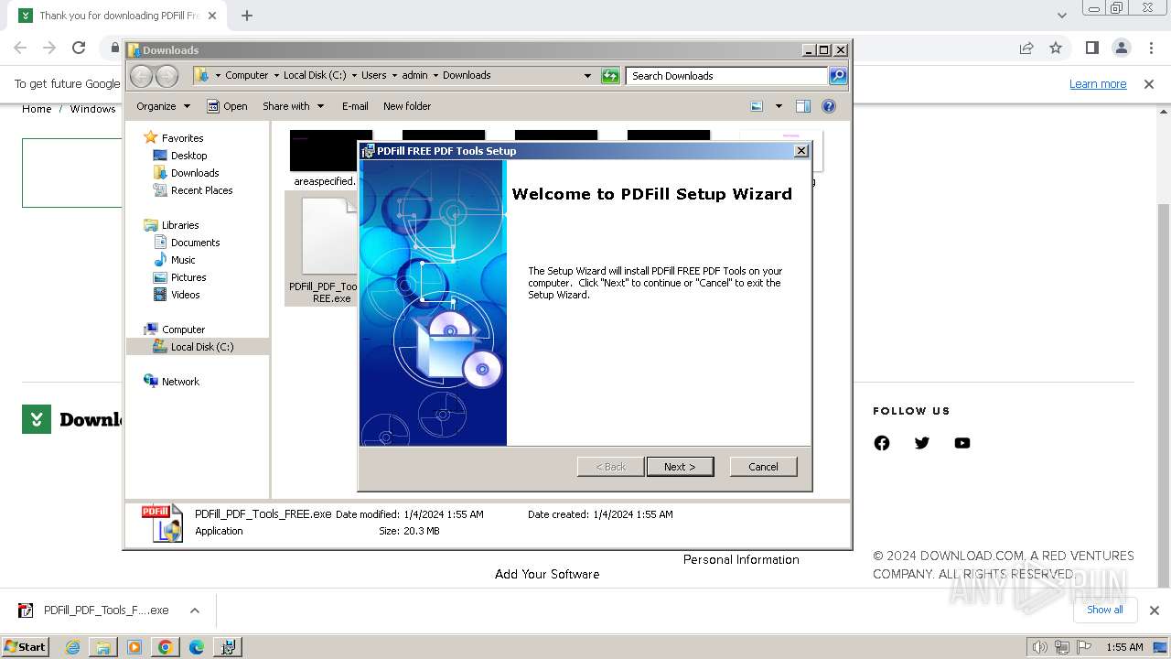Open Chrome three-dot menu
The width and height of the screenshot is (1171, 659).
(x=1151, y=48)
